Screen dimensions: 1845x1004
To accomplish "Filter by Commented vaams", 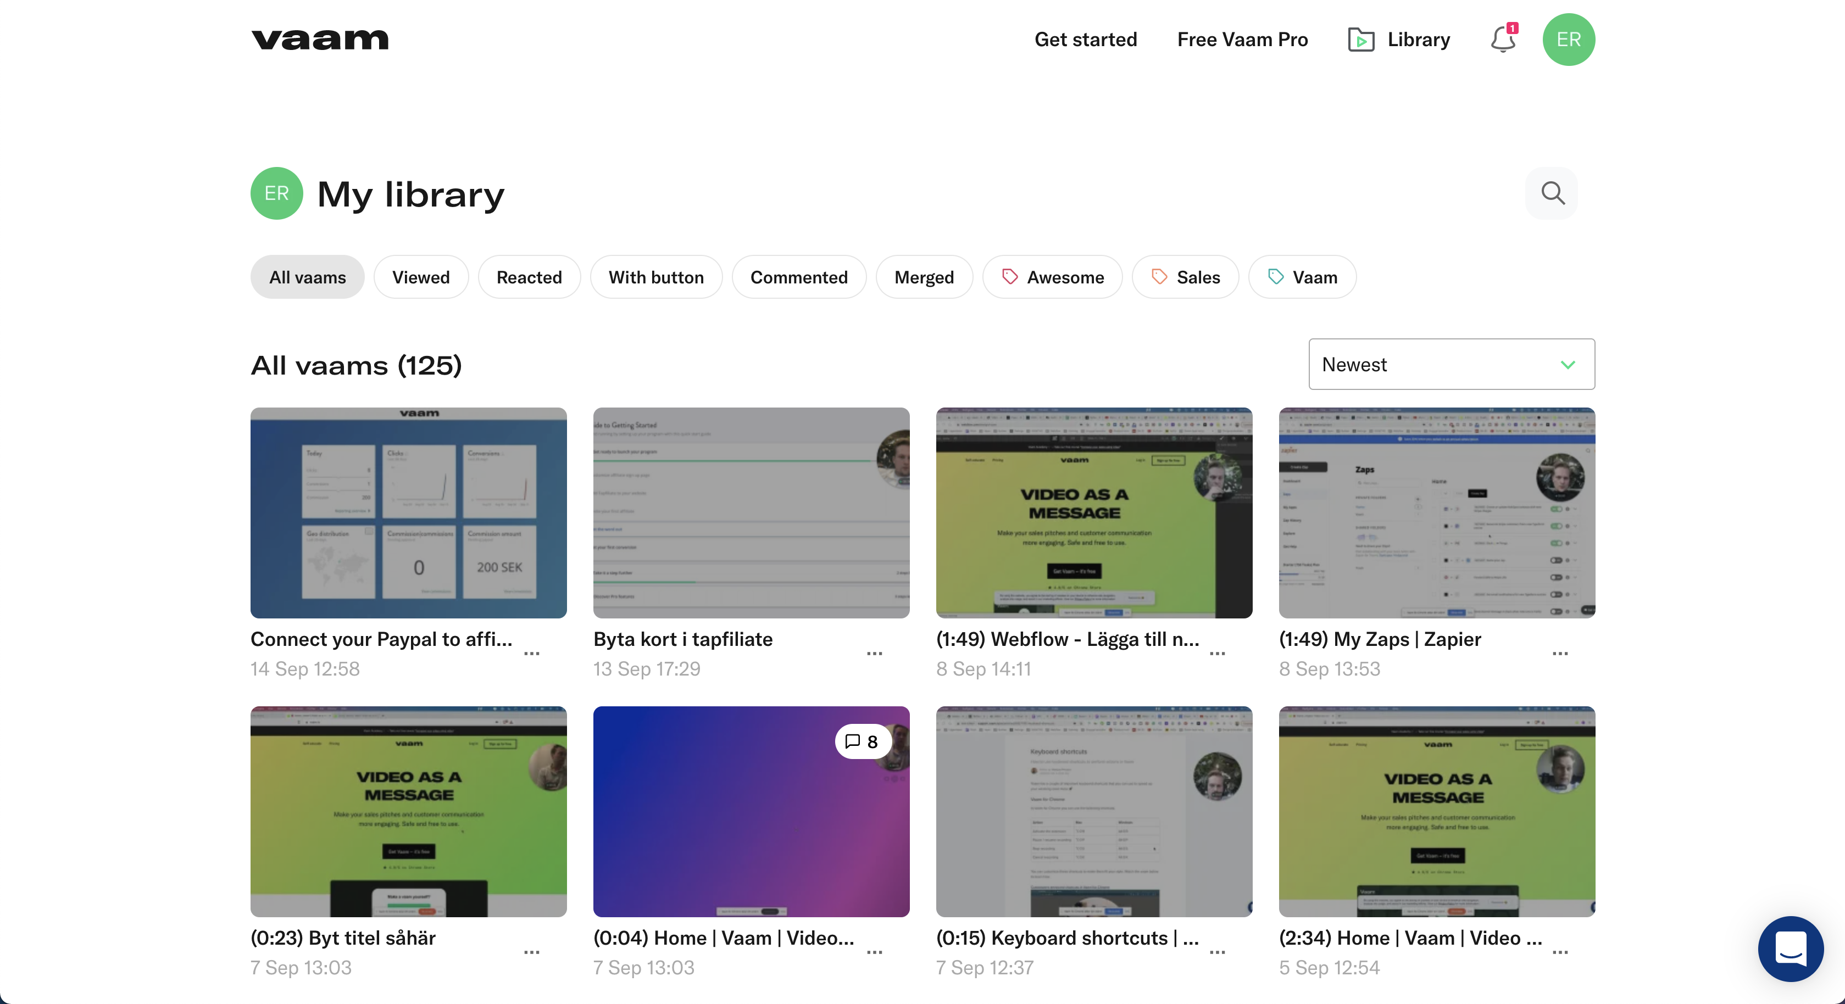I will point(799,277).
